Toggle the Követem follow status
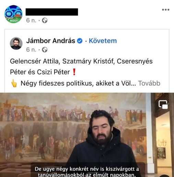Image resolution: width=174 pixels, height=177 pixels. (103, 41)
